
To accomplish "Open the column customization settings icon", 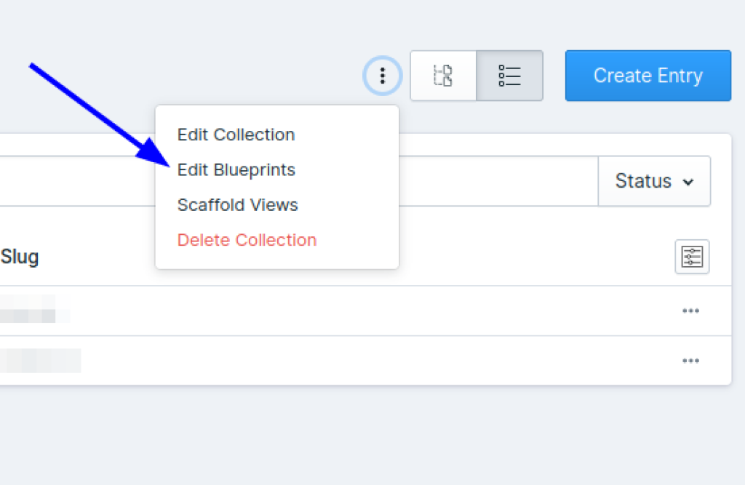I will coord(691,257).
